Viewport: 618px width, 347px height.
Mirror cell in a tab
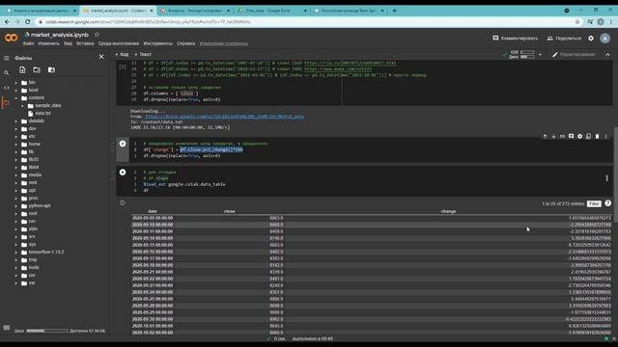coord(588,136)
